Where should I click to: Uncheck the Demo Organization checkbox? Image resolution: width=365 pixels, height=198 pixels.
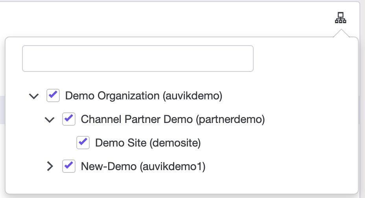[x=53, y=95]
